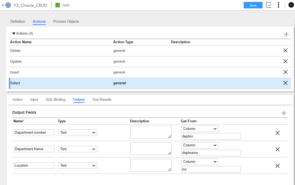Delete the Location output field
Viewport: 295px width, 185px height.
pos(277,166)
